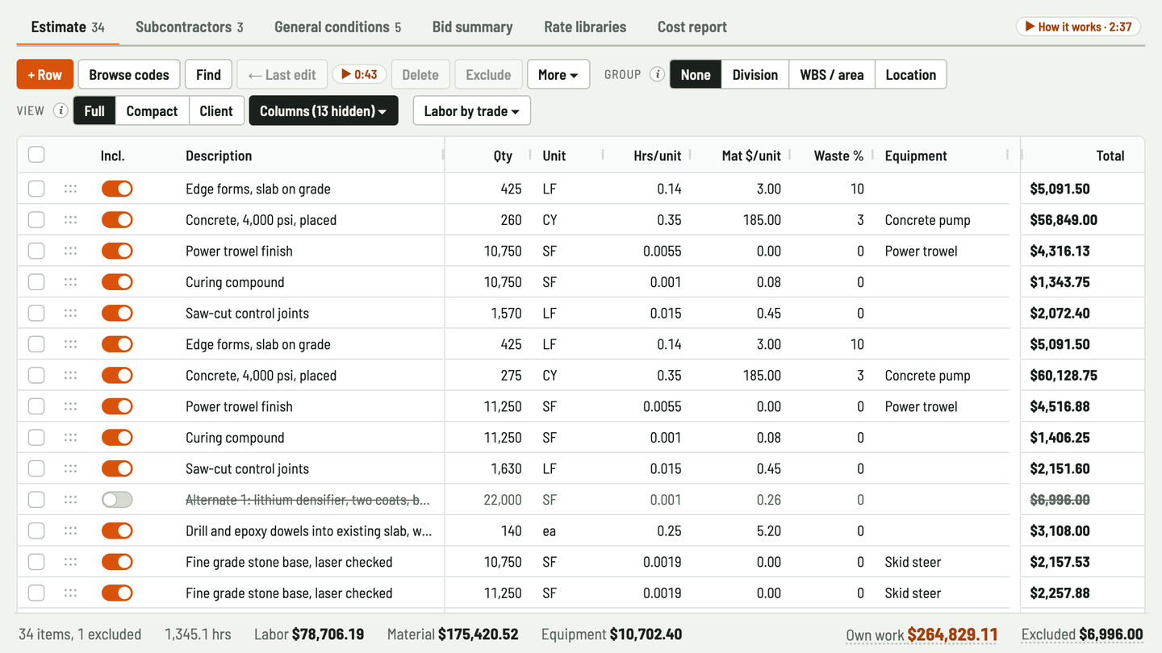Click the info icon beside the VIEW label
Screen dimensions: 1162x653
pos(61,110)
